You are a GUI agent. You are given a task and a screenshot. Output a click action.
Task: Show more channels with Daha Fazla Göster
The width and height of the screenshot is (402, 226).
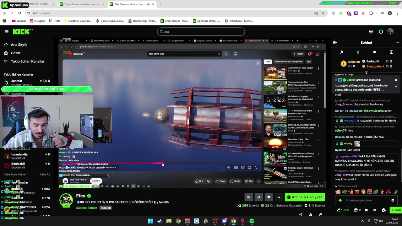coord(15,175)
